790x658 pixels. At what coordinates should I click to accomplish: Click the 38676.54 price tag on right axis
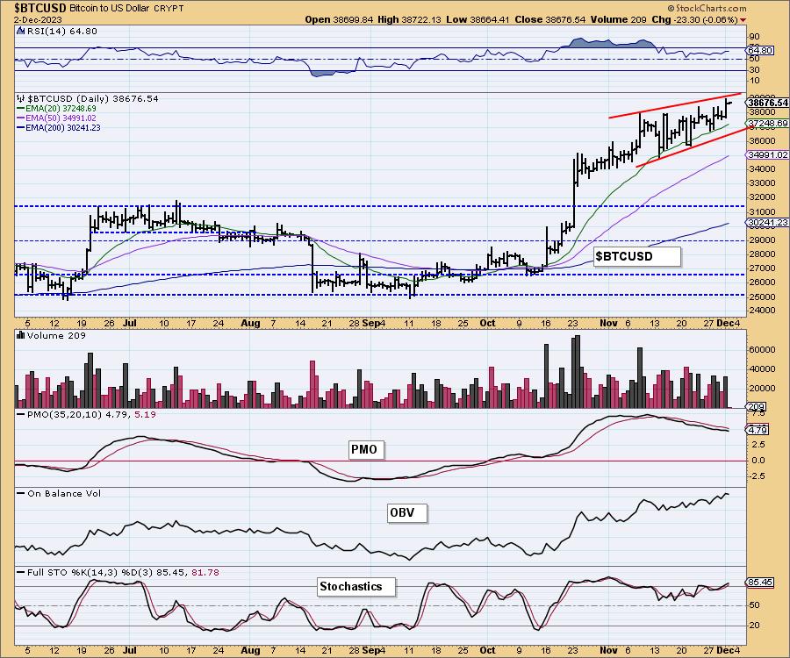pyautogui.click(x=767, y=103)
